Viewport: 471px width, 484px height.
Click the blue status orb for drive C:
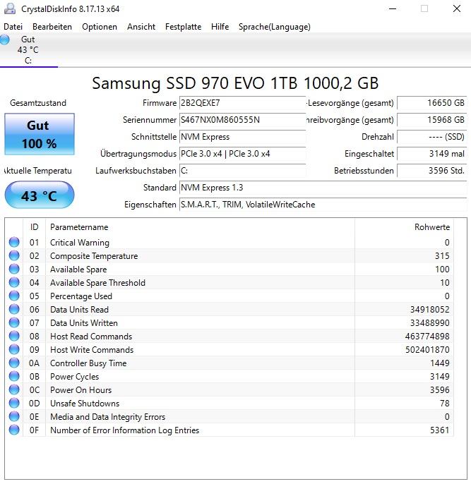click(5, 40)
